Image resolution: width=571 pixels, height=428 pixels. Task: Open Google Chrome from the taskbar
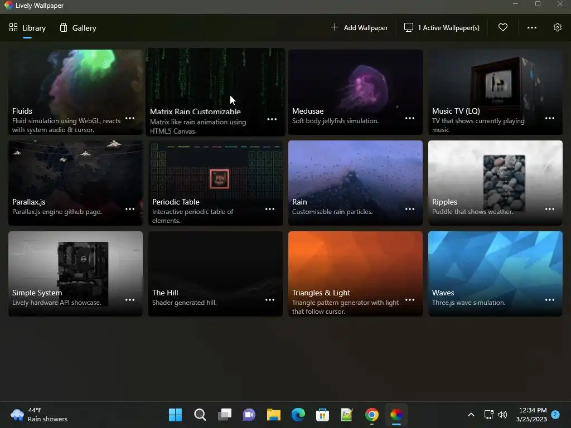tap(372, 415)
